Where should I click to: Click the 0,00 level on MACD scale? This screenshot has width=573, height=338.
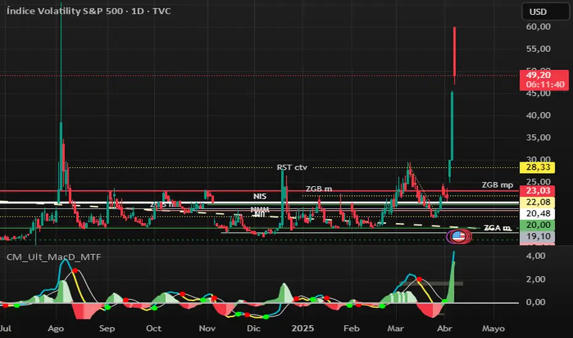[x=535, y=302]
